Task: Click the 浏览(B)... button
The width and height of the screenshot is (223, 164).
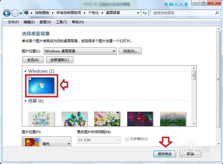Action: click(130, 51)
